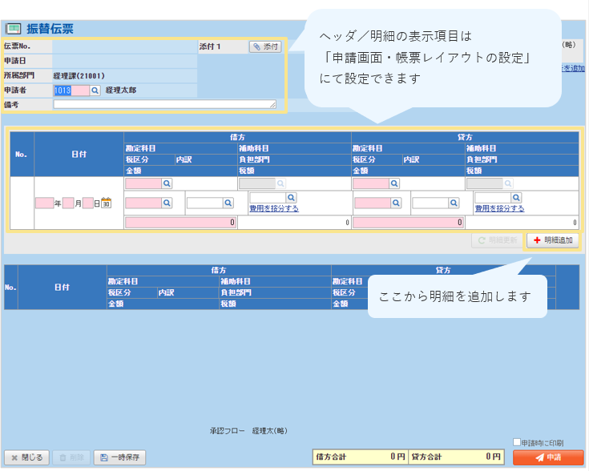The height and width of the screenshot is (471, 589).
Task: Click the credit 税区分 lookup icon
Action: pos(395,203)
